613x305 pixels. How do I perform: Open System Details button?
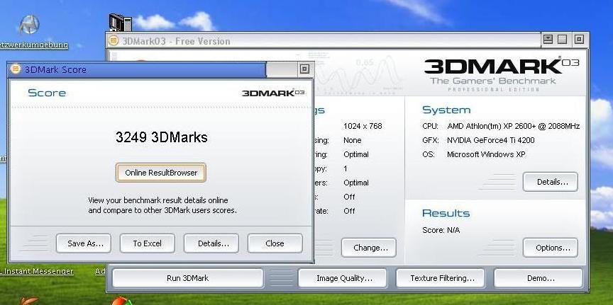coord(551,182)
